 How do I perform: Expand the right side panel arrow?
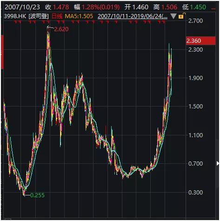click(x=218, y=163)
